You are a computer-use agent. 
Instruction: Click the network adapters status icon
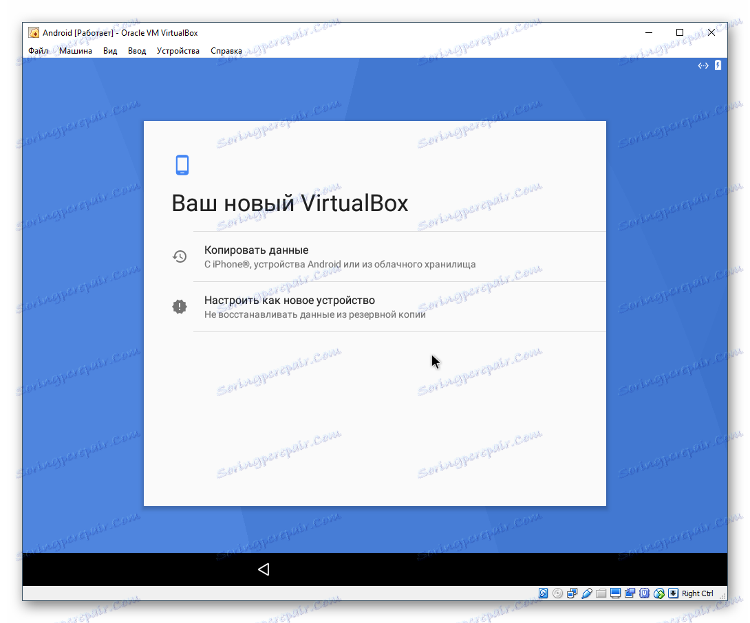pyautogui.click(x=572, y=593)
